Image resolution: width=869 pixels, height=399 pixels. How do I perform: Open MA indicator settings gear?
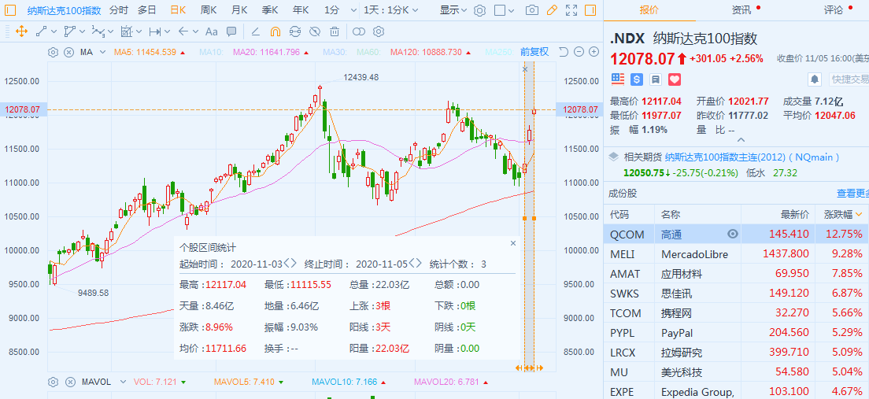(54, 53)
